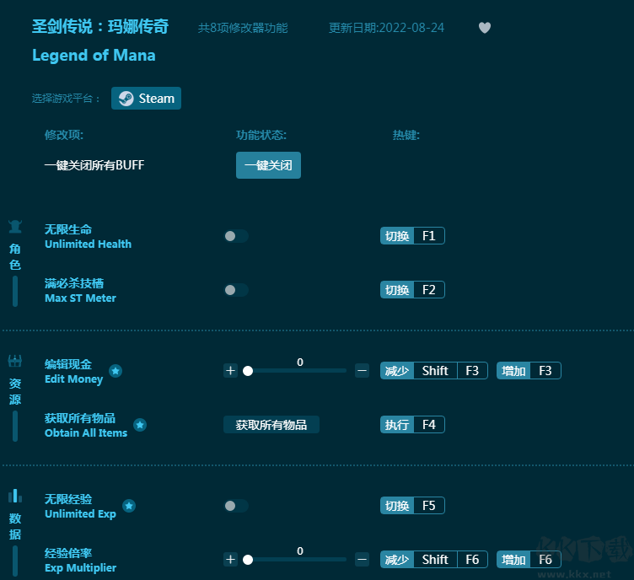Click the 减少 Shift F6 hotkey button
The image size is (634, 580).
coord(434,560)
